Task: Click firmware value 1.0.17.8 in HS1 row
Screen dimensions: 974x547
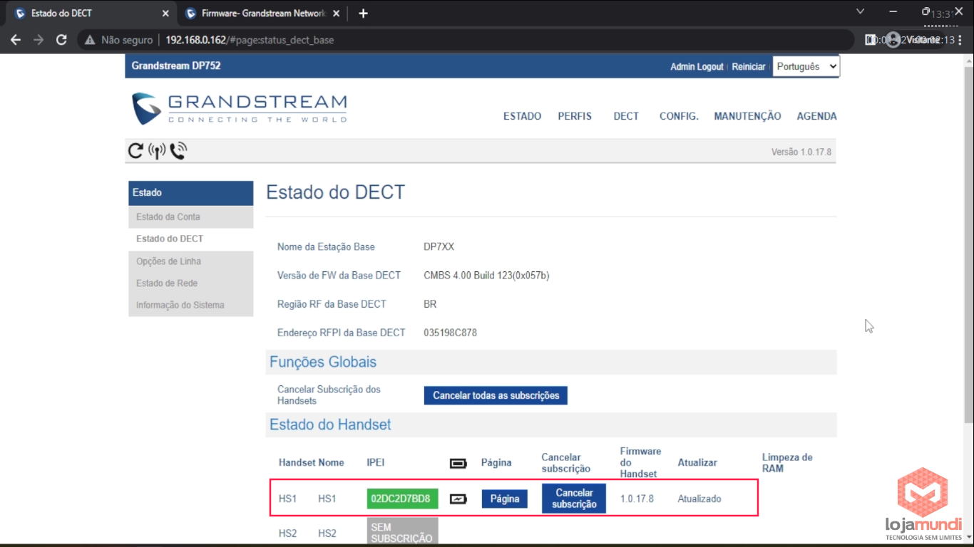Action: [637, 499]
